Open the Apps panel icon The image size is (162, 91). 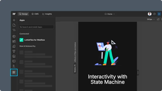[14, 72]
